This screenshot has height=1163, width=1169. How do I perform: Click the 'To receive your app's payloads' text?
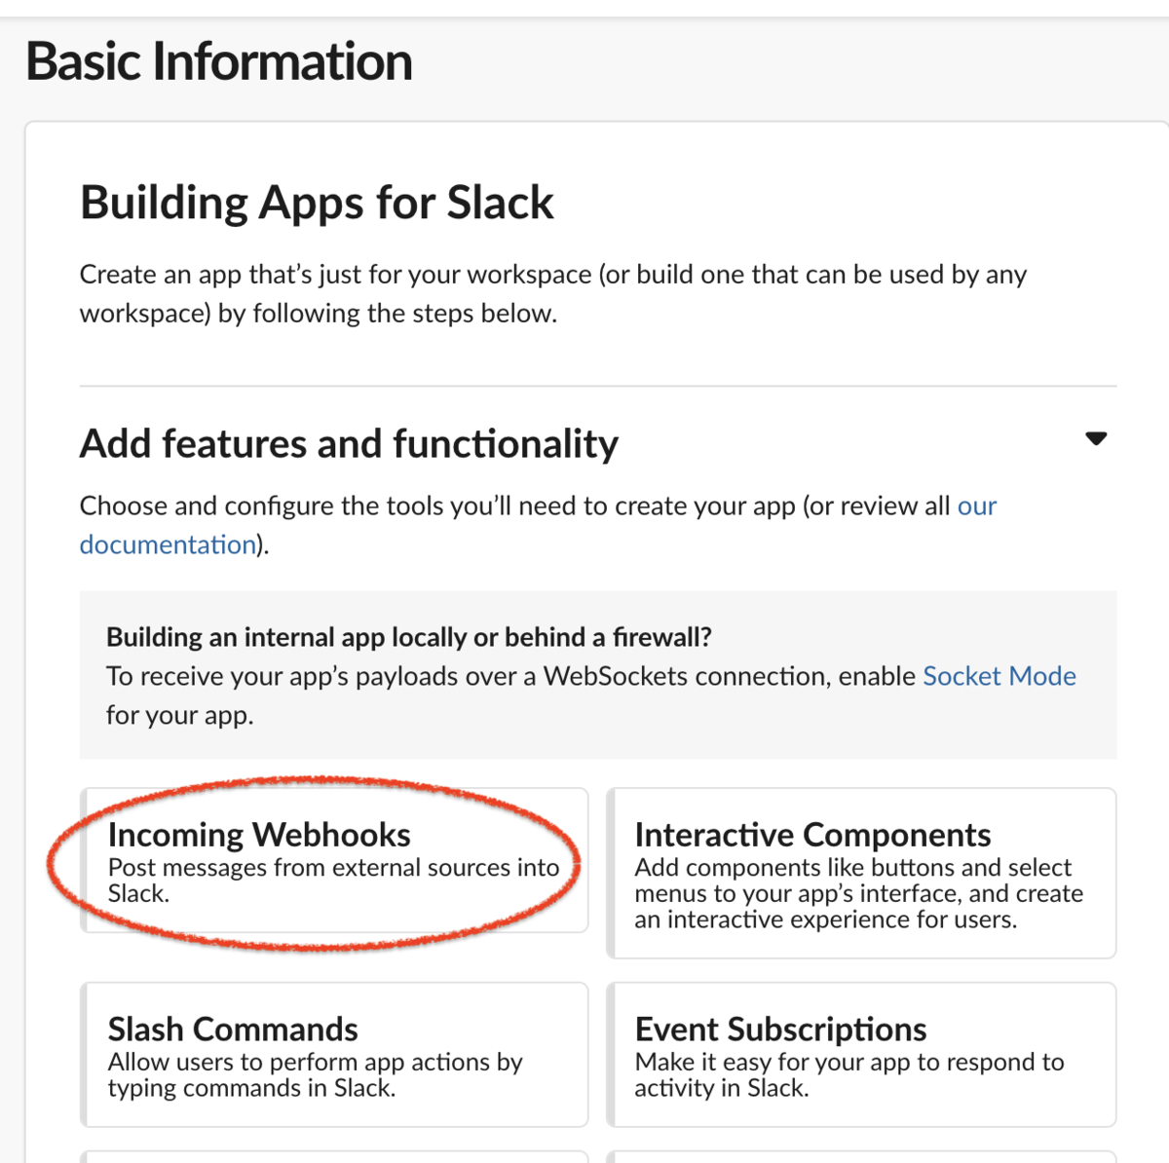(510, 677)
